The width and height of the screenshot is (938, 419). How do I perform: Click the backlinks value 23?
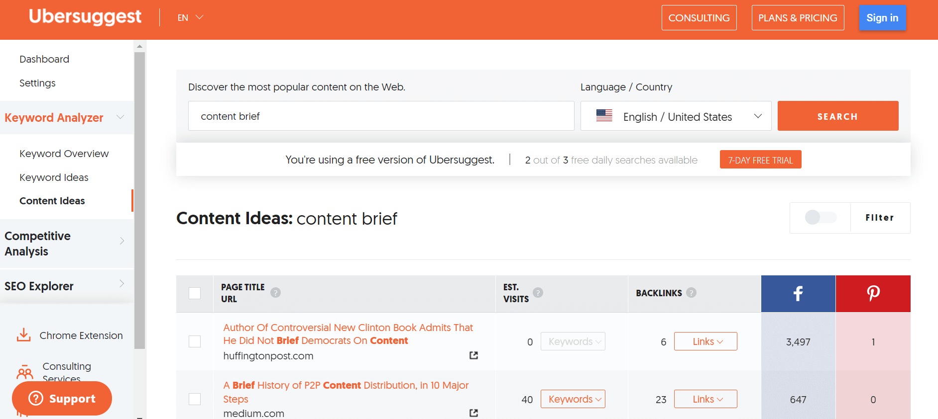pyautogui.click(x=661, y=400)
